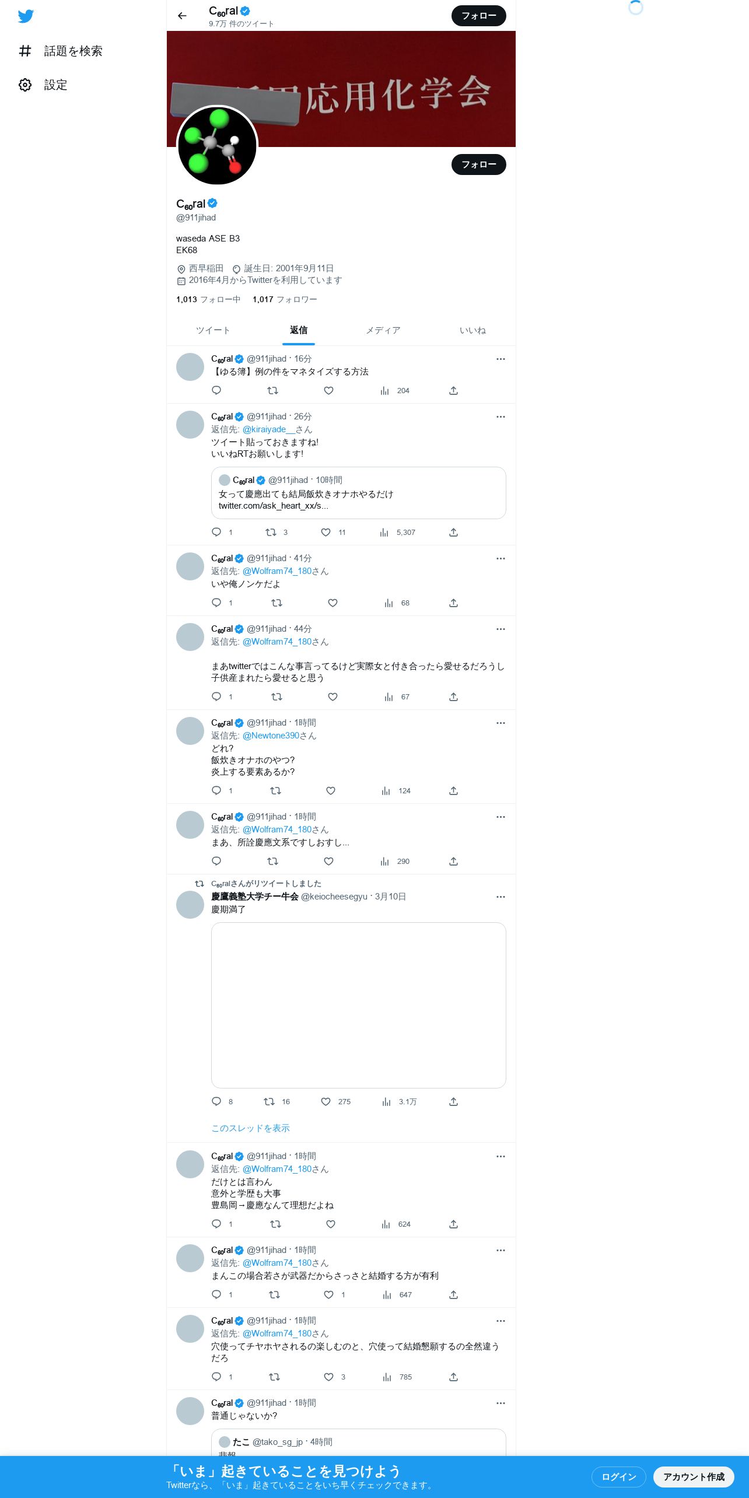Image resolution: width=749 pixels, height=1498 pixels.
Task: Open more options on the 16分 tweet
Action: click(x=501, y=359)
